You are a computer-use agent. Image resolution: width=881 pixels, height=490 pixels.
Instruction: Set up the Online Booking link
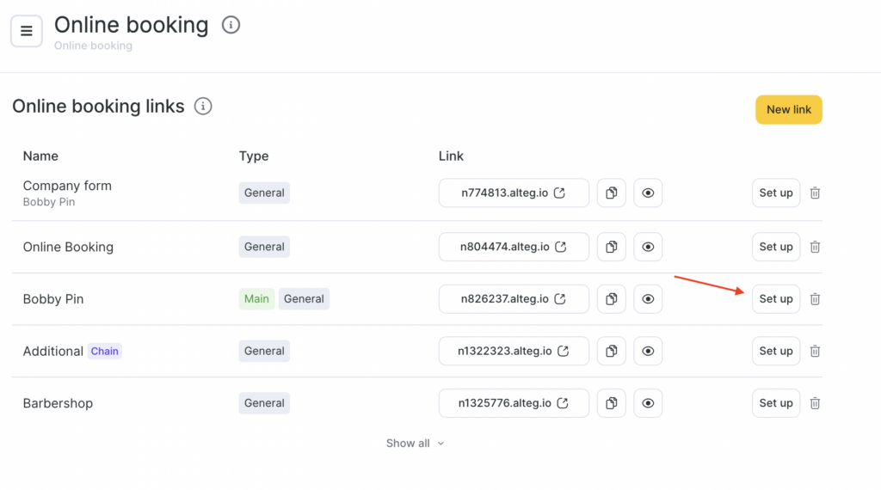point(775,247)
